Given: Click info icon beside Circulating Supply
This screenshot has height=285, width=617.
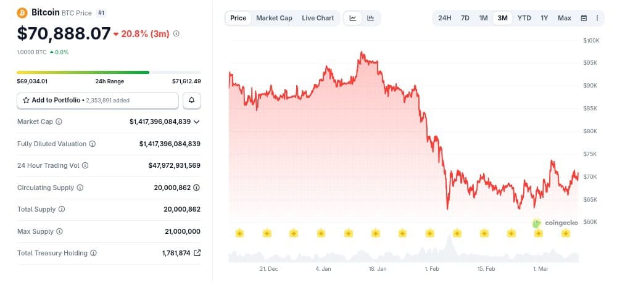Looking at the screenshot, I should (x=80, y=188).
